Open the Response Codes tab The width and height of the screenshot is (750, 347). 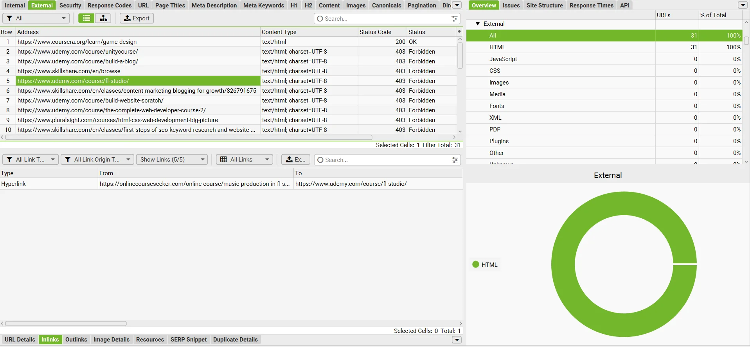[110, 5]
